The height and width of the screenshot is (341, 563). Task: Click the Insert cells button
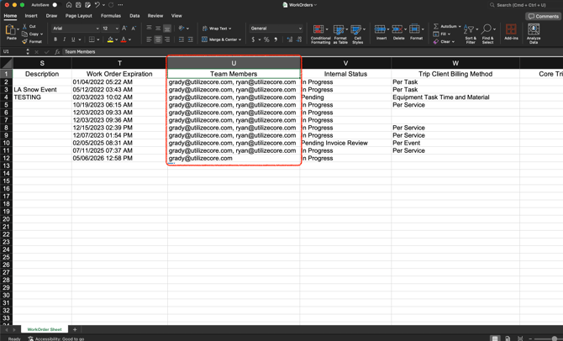[x=381, y=32]
